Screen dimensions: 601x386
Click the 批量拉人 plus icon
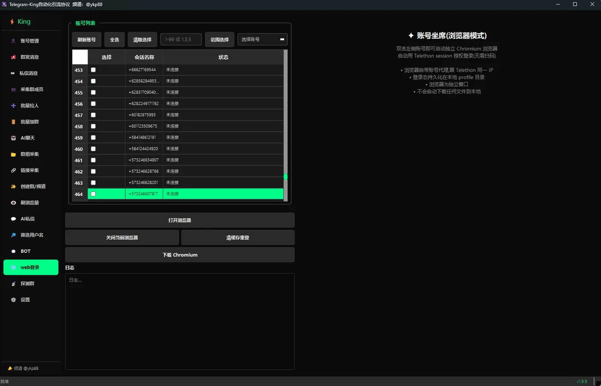[13, 106]
